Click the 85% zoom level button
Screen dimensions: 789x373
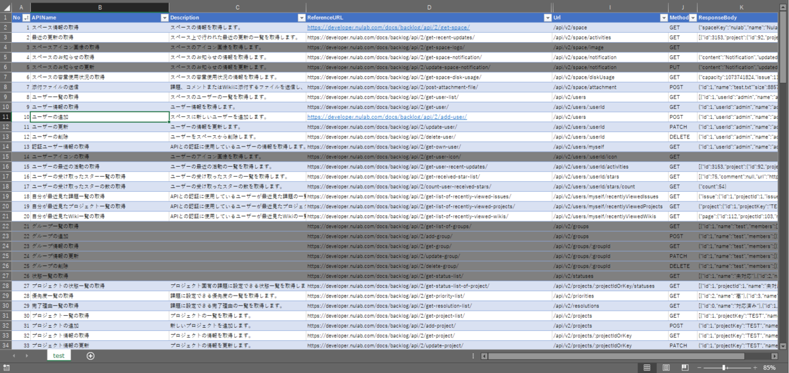pyautogui.click(x=770, y=367)
